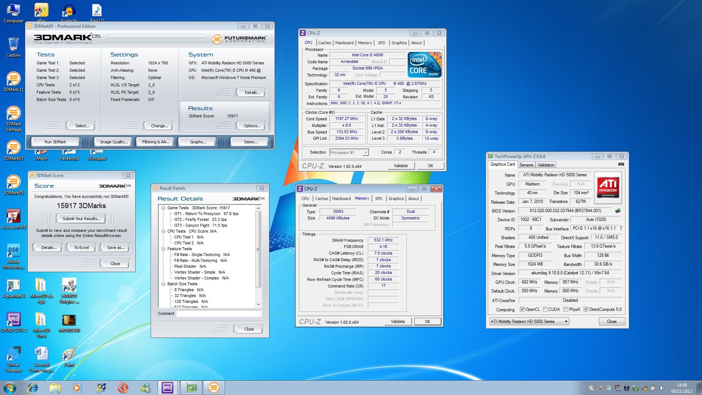Open Graphics tab in lower CPU-Z window

click(396, 199)
